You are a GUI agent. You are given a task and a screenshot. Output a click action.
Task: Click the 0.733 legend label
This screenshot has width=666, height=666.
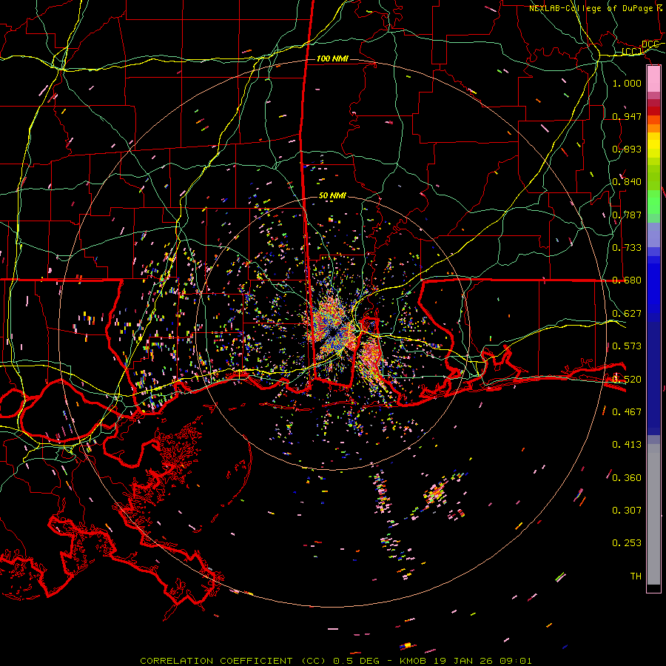point(627,248)
